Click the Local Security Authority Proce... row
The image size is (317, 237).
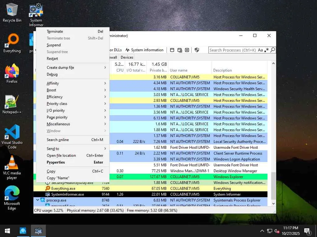(x=150, y=142)
